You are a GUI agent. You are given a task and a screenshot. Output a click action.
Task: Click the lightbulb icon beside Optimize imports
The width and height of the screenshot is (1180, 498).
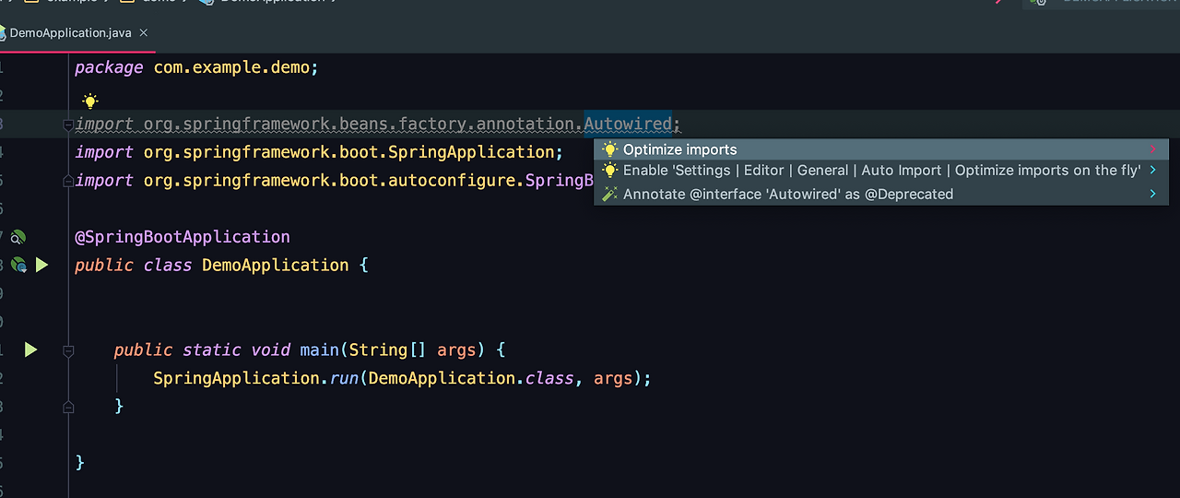click(609, 149)
